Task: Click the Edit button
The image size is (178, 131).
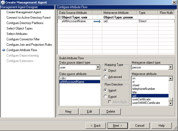Action: [89, 112]
